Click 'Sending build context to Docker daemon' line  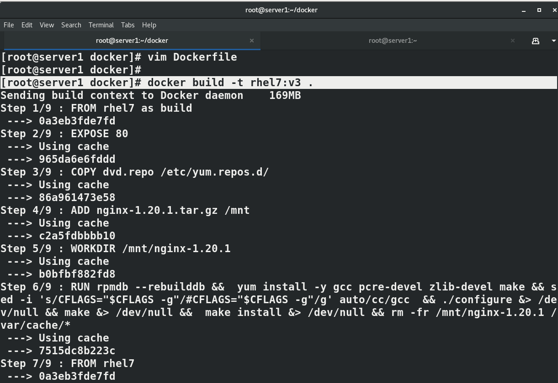click(x=151, y=95)
